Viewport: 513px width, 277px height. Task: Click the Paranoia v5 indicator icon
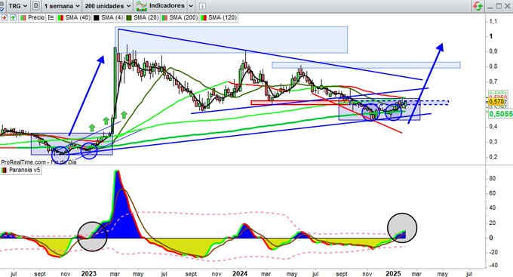point(5,170)
